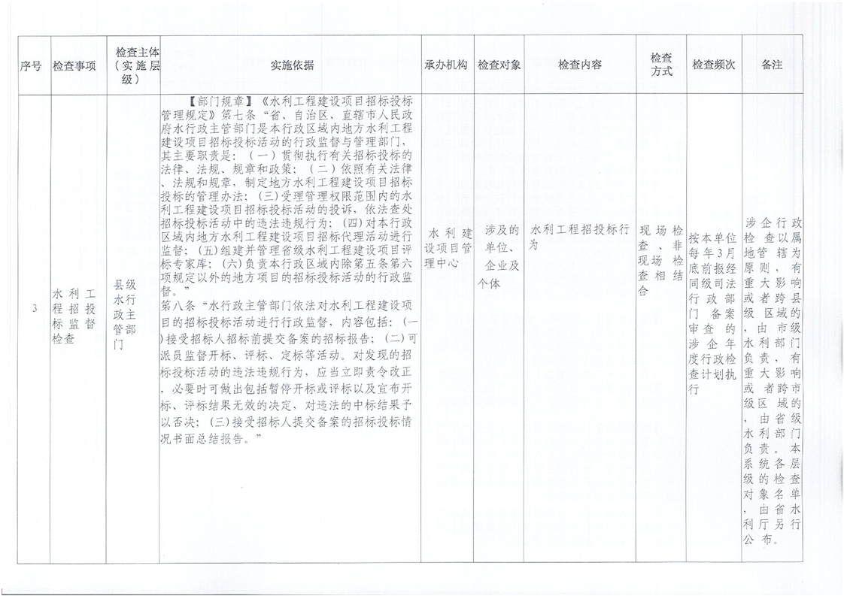Click the 水利工程招投标行为 cell

579,237
